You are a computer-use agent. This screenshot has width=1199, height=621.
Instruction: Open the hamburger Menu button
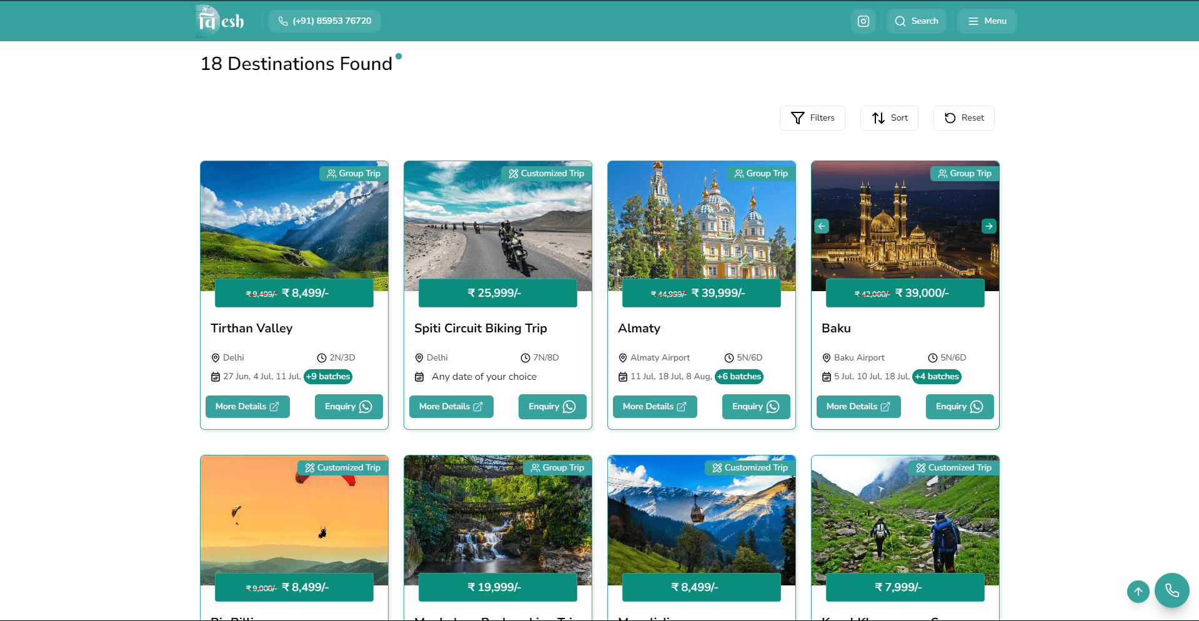tap(987, 21)
